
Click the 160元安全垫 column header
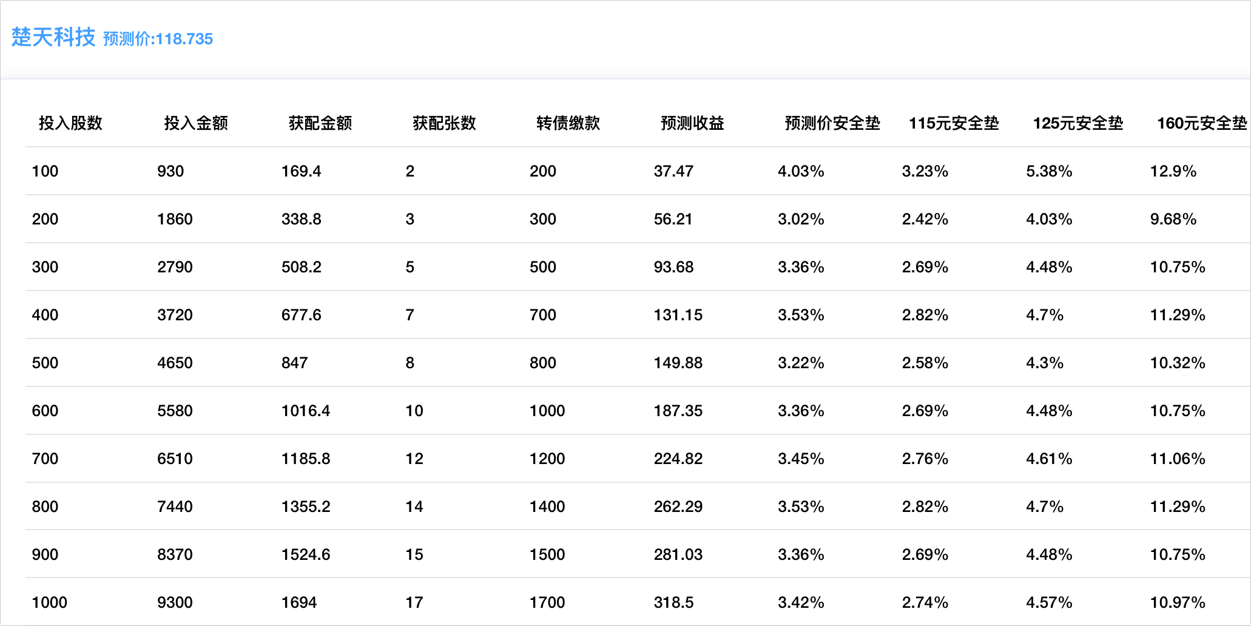click(1201, 123)
